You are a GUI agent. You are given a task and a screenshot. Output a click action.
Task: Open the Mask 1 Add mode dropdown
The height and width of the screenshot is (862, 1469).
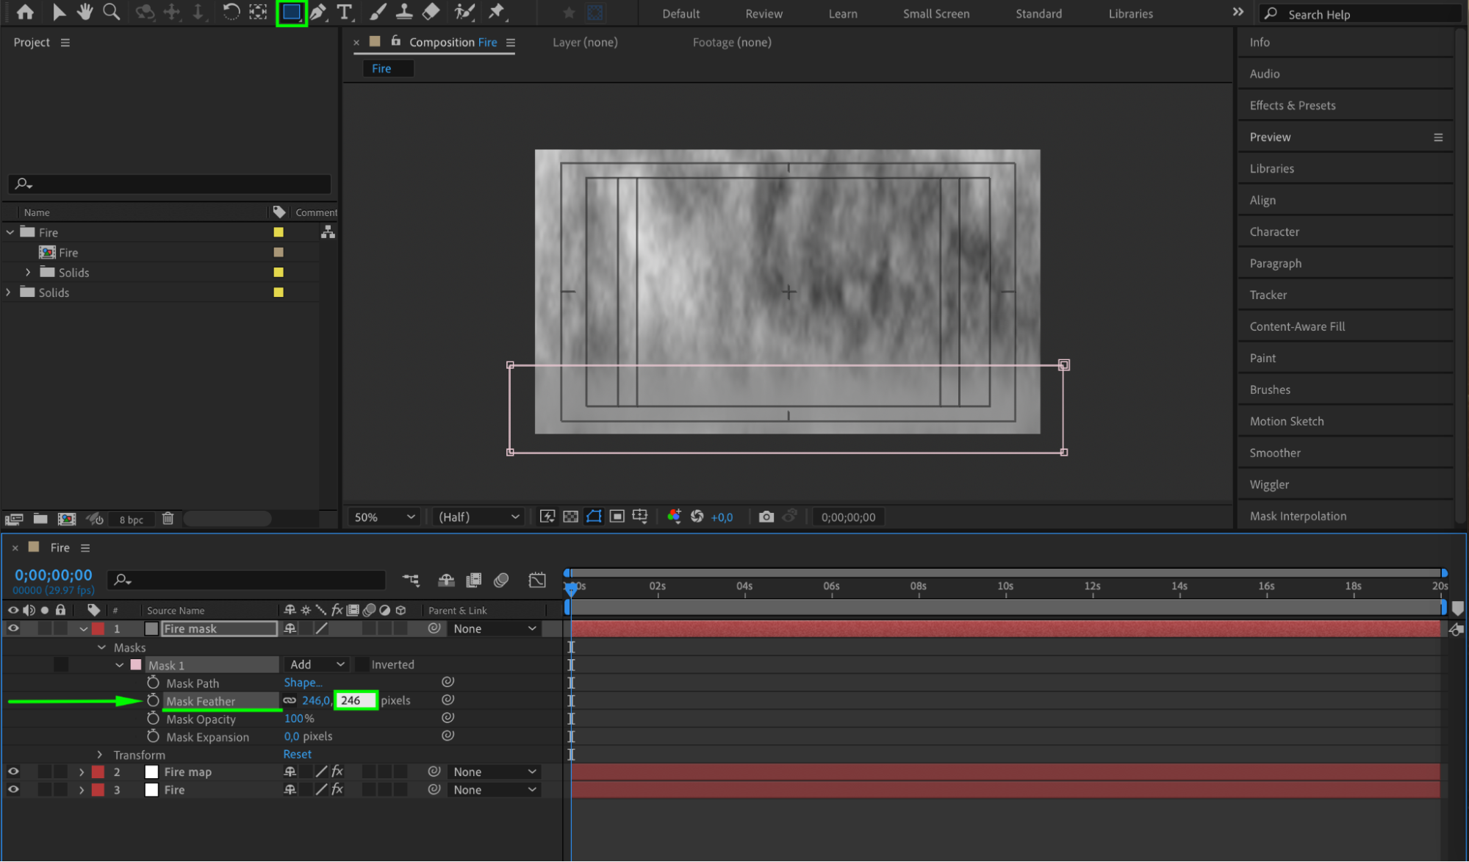(x=317, y=664)
